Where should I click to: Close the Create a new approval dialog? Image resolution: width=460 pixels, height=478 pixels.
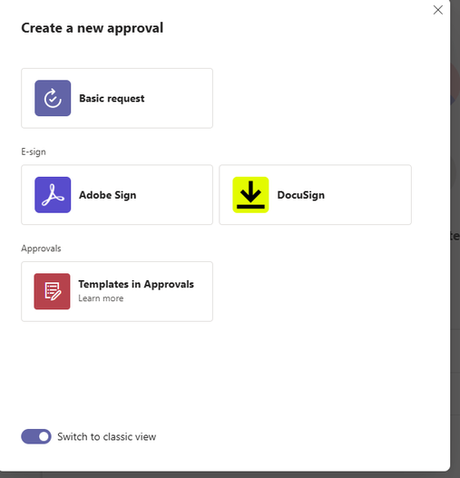pos(437,10)
